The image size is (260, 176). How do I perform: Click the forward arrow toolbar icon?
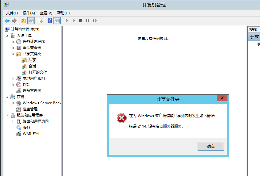14,21
